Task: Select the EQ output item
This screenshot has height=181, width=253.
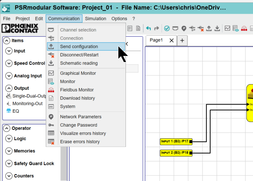Action: [x=12, y=111]
